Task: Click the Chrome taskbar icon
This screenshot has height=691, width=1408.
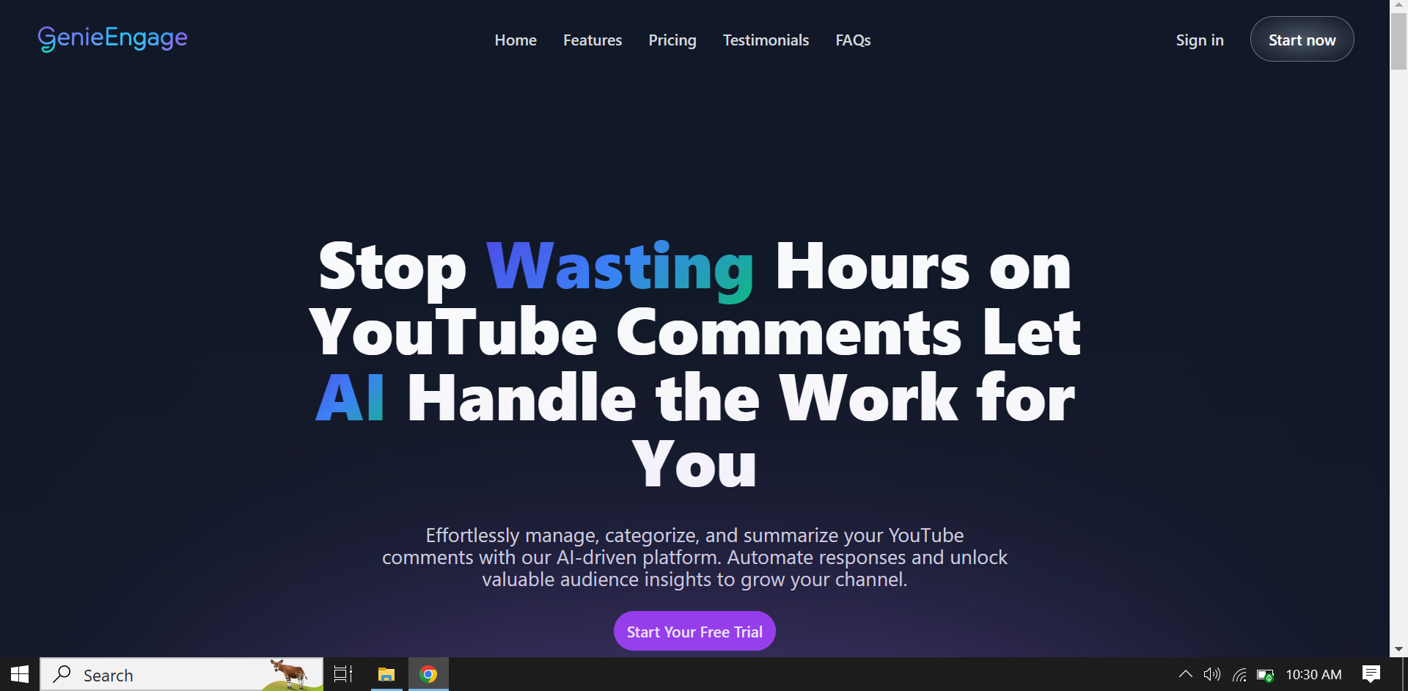Action: (x=428, y=674)
